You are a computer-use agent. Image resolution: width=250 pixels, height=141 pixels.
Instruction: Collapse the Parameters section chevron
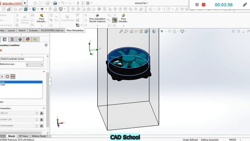[44, 108]
